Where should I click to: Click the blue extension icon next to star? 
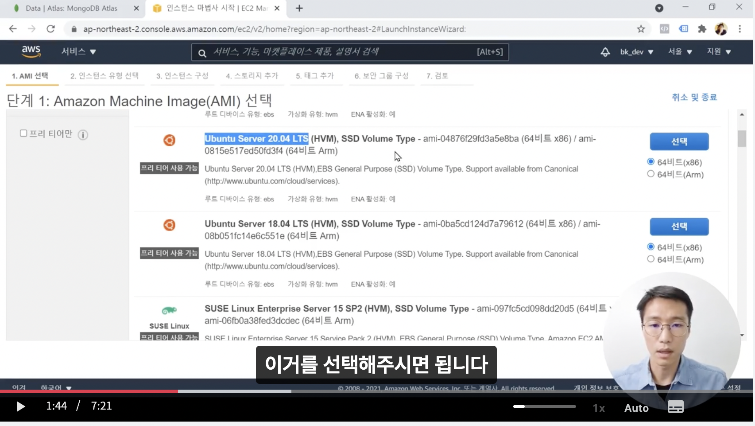(x=683, y=29)
